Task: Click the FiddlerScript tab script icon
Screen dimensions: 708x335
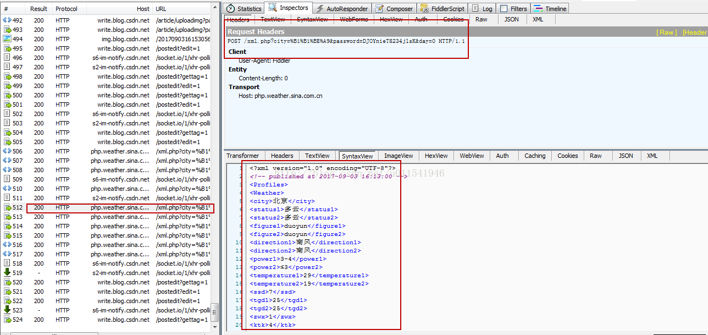Action: 425,9
